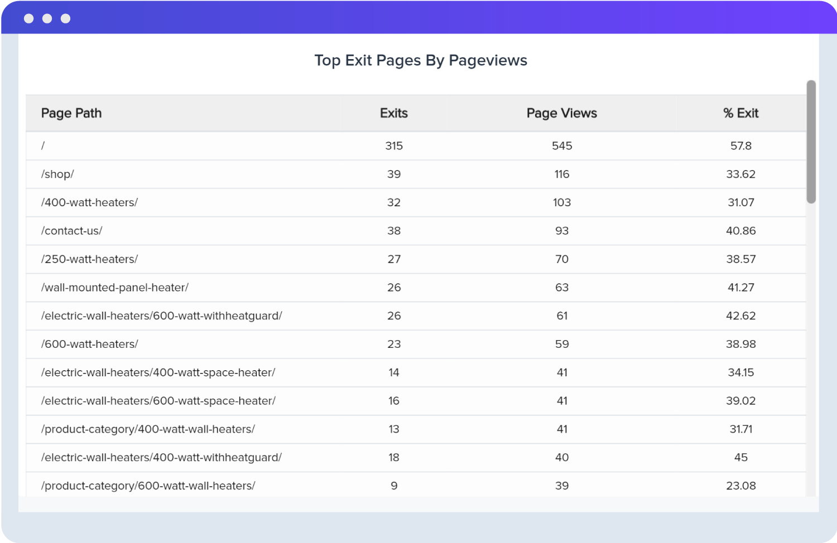Click the Exits value 13
The image size is (837, 543).
coord(394,429)
